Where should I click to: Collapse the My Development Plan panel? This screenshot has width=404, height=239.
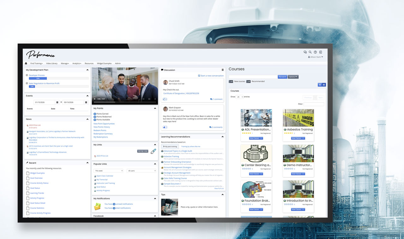pos(87,70)
